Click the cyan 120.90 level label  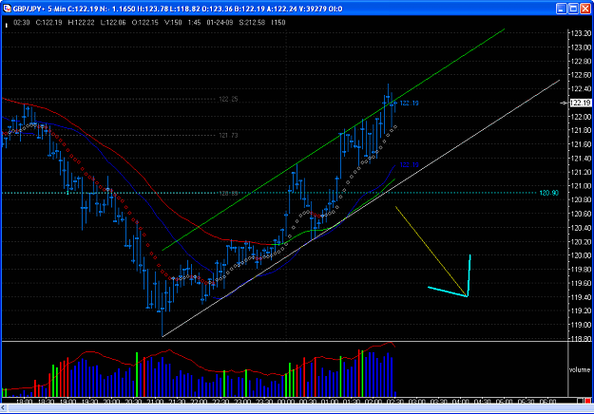549,193
